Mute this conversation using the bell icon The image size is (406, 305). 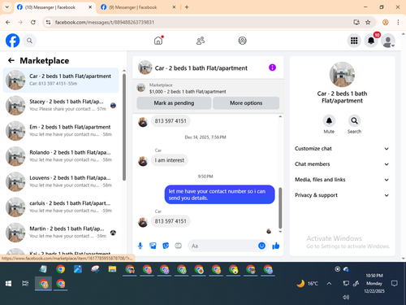pyautogui.click(x=329, y=120)
